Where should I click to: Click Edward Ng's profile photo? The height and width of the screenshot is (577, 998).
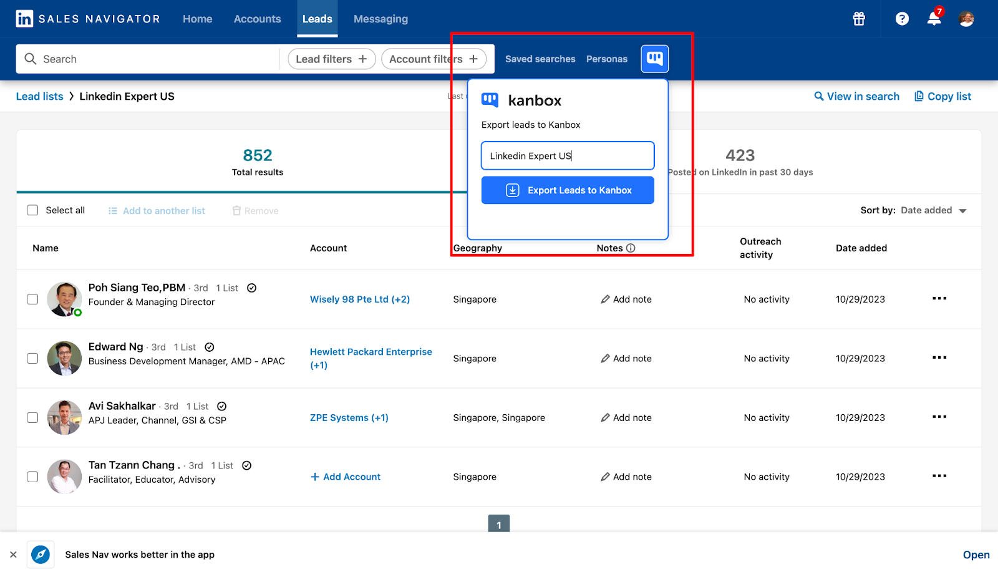coord(64,358)
